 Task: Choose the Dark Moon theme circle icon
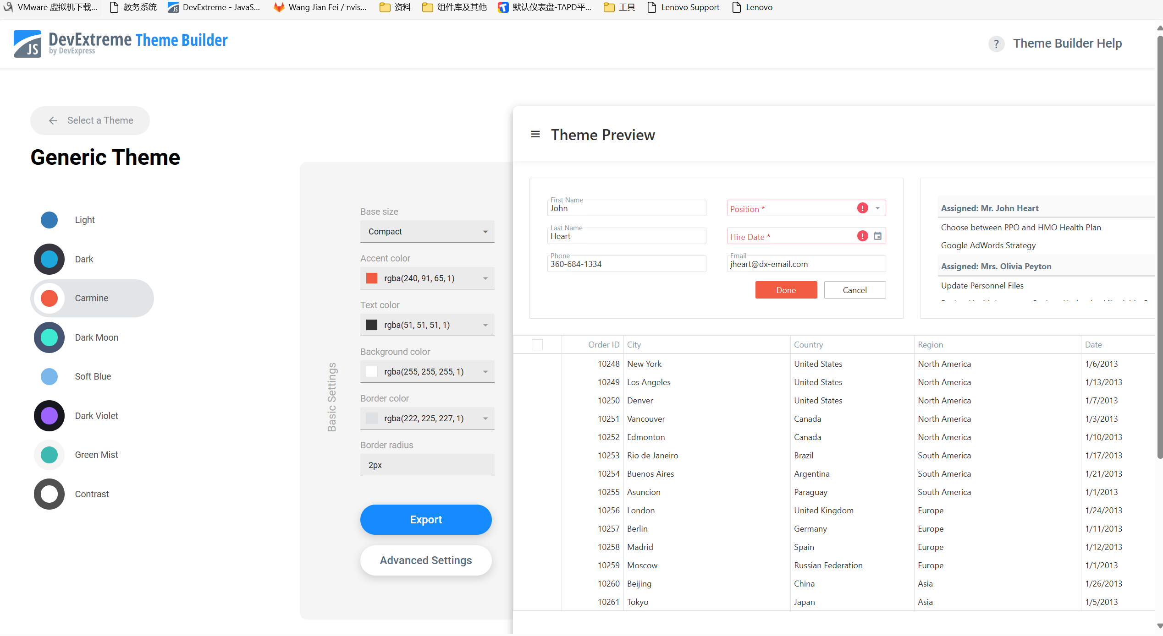(x=49, y=337)
